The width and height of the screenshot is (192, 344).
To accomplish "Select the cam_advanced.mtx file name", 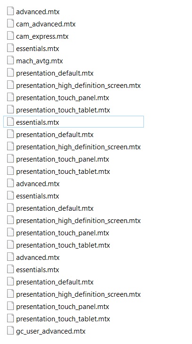I will coord(46,24).
